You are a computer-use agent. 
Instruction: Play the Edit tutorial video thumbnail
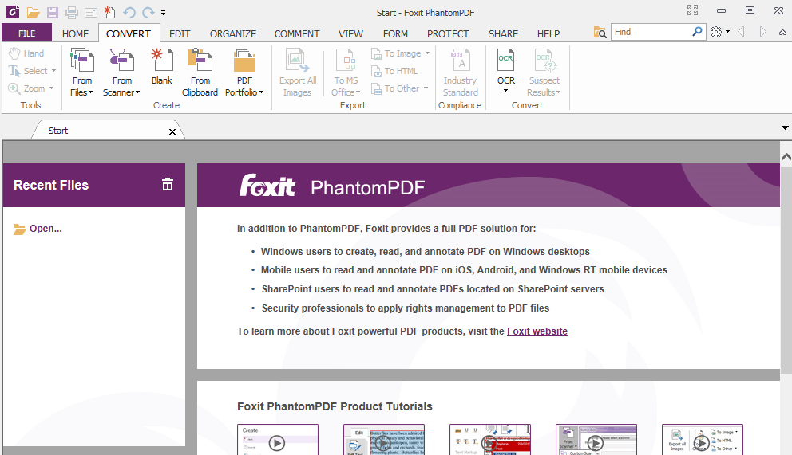click(x=384, y=440)
